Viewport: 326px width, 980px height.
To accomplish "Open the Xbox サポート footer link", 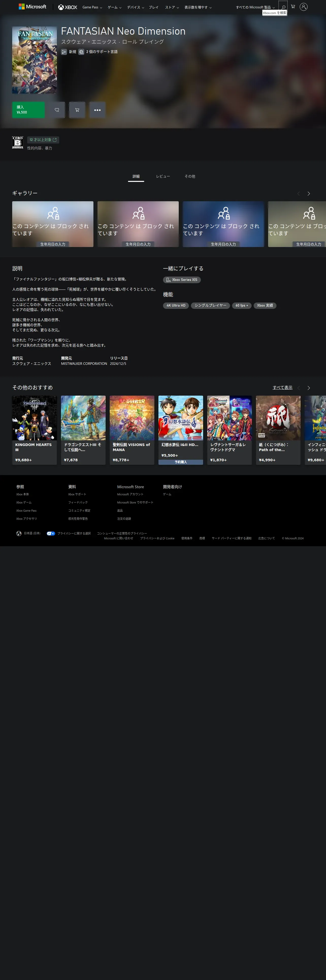I will point(77,495).
